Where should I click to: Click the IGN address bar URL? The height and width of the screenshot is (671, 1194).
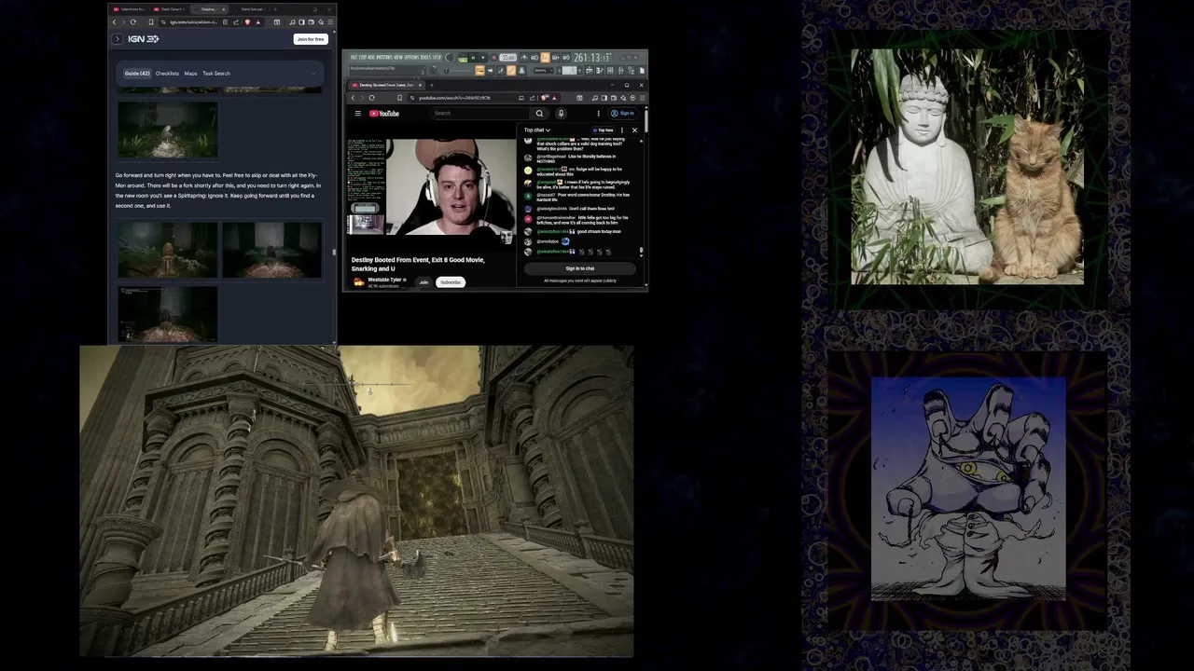194,21
